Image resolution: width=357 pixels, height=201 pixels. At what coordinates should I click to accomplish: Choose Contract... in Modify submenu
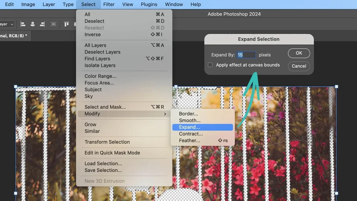tap(203, 134)
